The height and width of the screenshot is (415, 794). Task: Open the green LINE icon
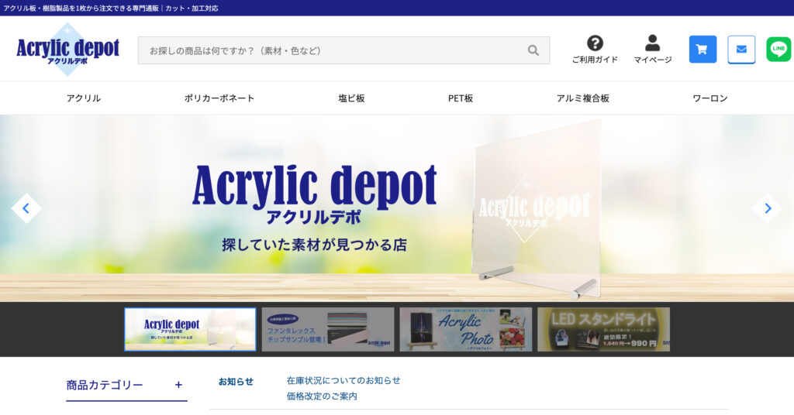(x=778, y=49)
